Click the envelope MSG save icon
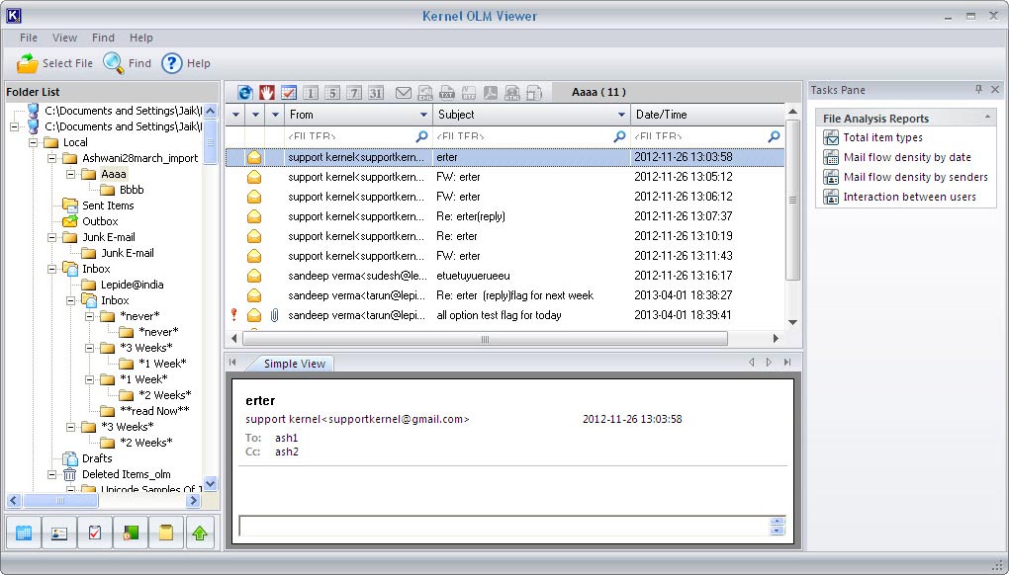This screenshot has height=575, width=1009. pyautogui.click(x=404, y=93)
